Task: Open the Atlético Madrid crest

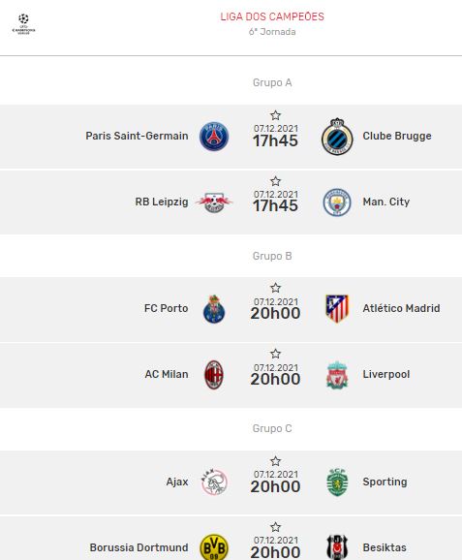Action: [x=337, y=308]
